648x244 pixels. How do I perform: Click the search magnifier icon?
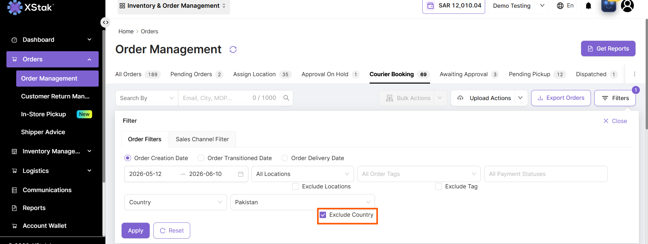(x=286, y=98)
